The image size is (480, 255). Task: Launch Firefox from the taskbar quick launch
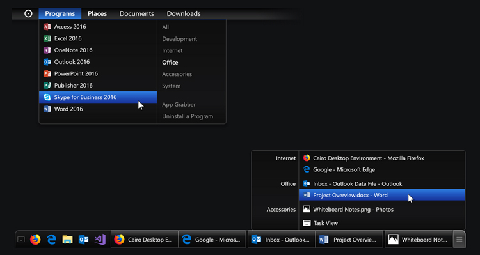(x=35, y=240)
